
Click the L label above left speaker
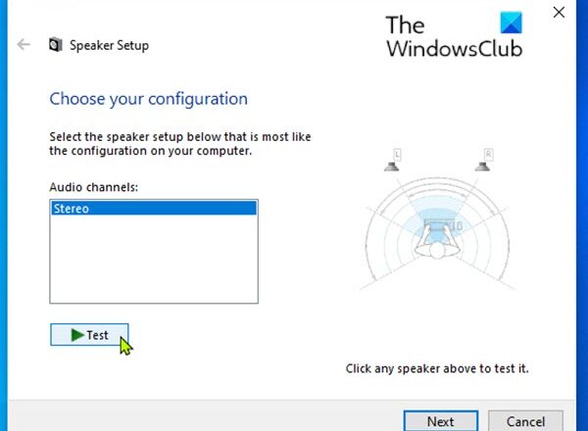(x=397, y=154)
